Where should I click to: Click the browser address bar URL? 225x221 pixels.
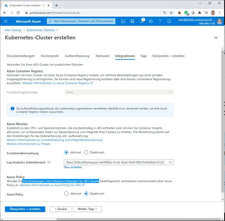pos(55,13)
